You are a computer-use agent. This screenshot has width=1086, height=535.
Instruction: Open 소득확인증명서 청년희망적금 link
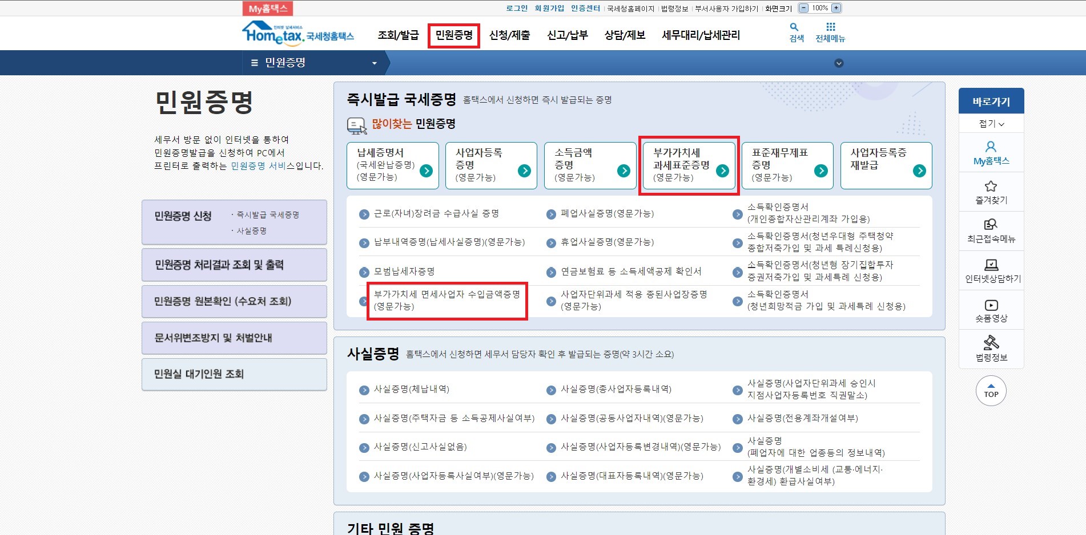point(826,300)
